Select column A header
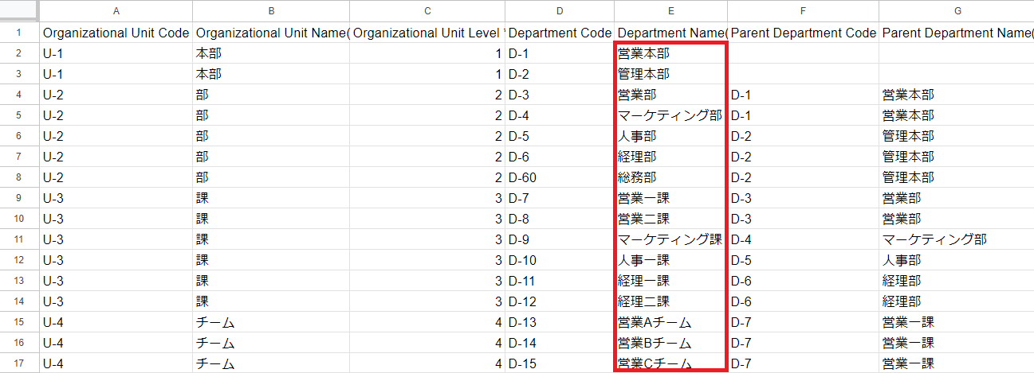This screenshot has width=1034, height=373. [x=116, y=11]
